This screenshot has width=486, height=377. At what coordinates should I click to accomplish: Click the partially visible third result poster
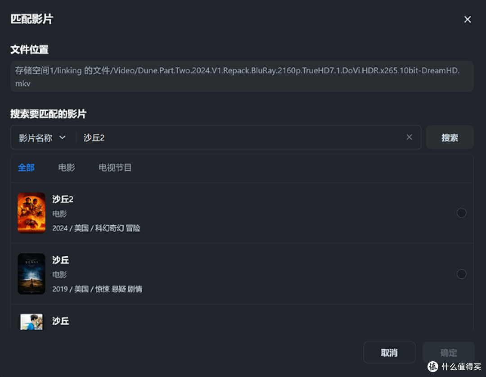[31, 322]
